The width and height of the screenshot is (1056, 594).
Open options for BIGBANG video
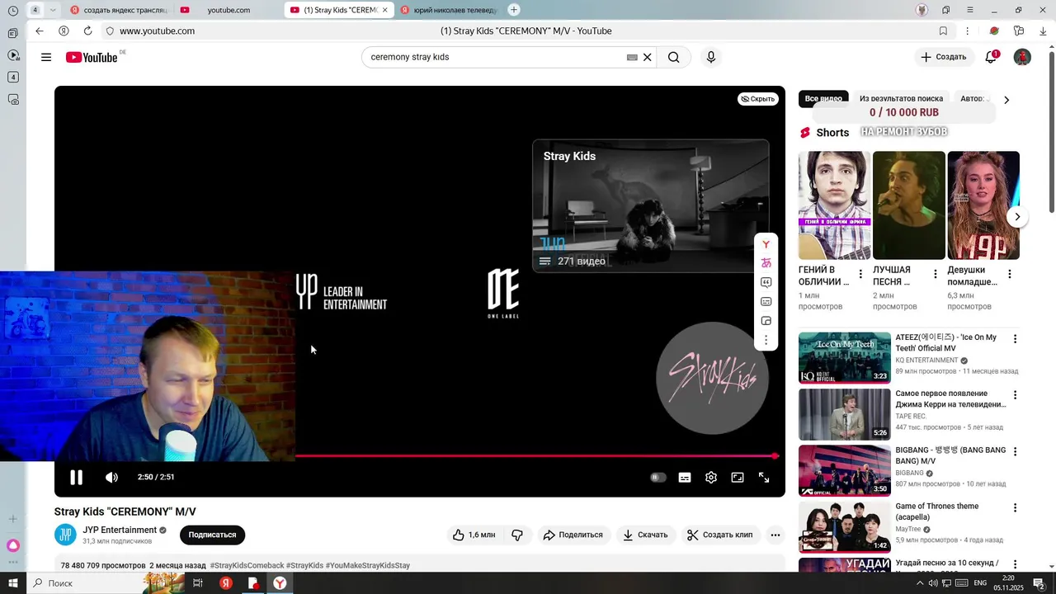pyautogui.click(x=1015, y=452)
